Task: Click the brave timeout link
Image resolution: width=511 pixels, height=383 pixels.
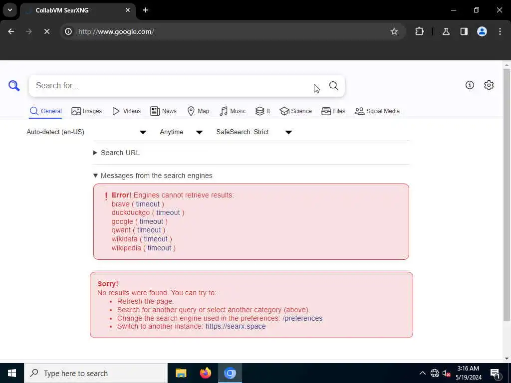Action: pos(148,204)
